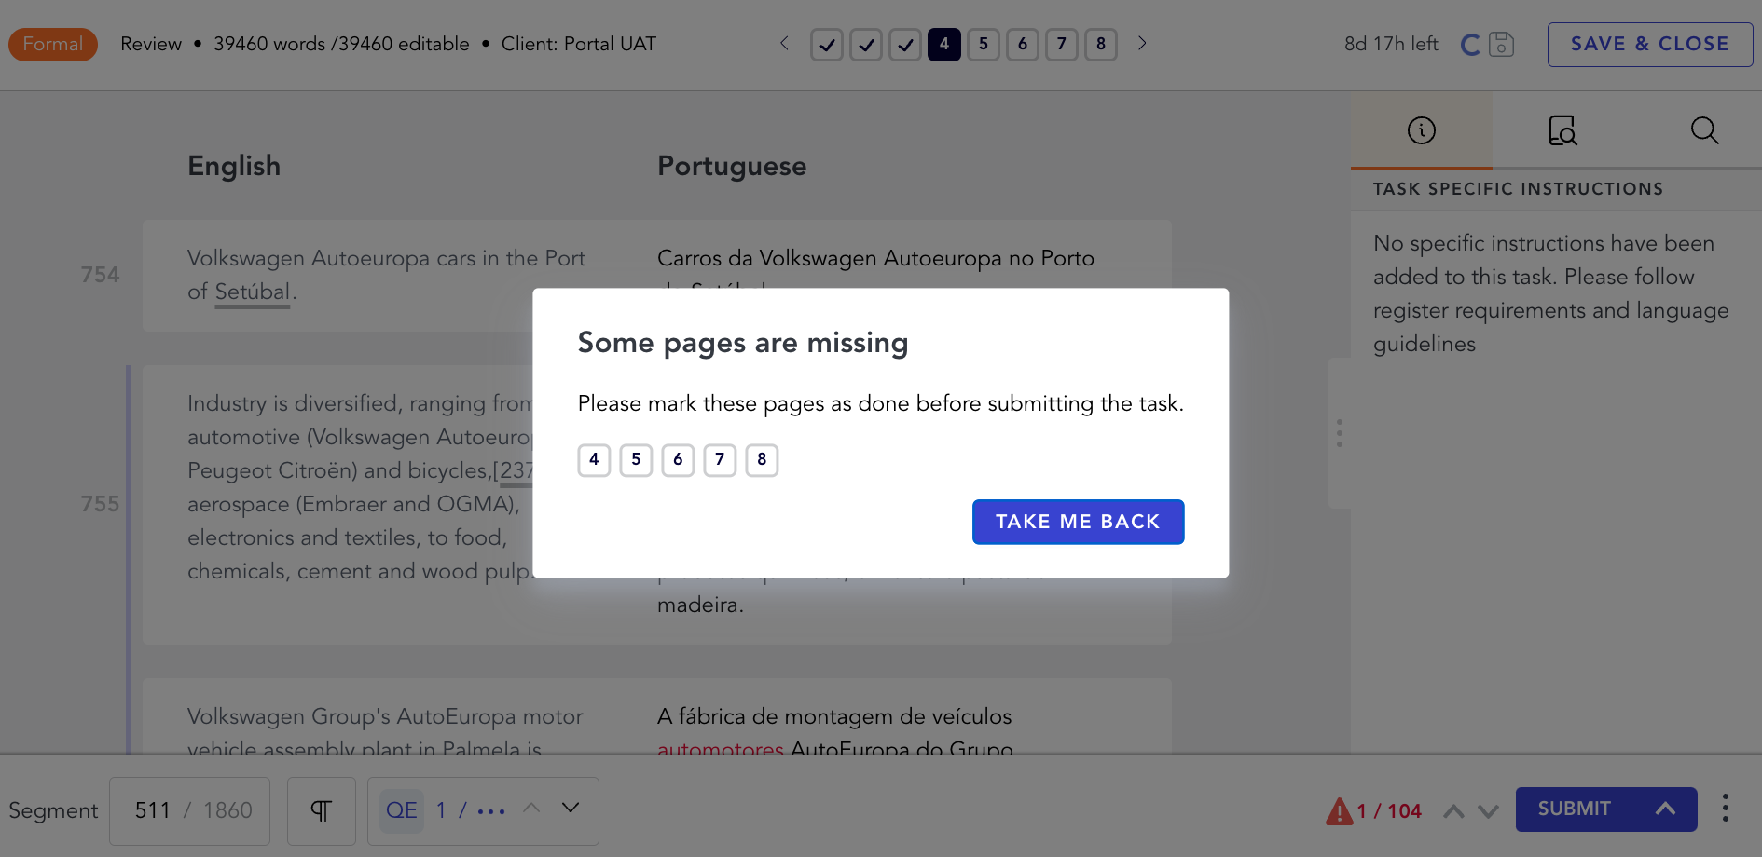Click the SAVE & CLOSE button
This screenshot has height=857, width=1762.
click(x=1649, y=44)
